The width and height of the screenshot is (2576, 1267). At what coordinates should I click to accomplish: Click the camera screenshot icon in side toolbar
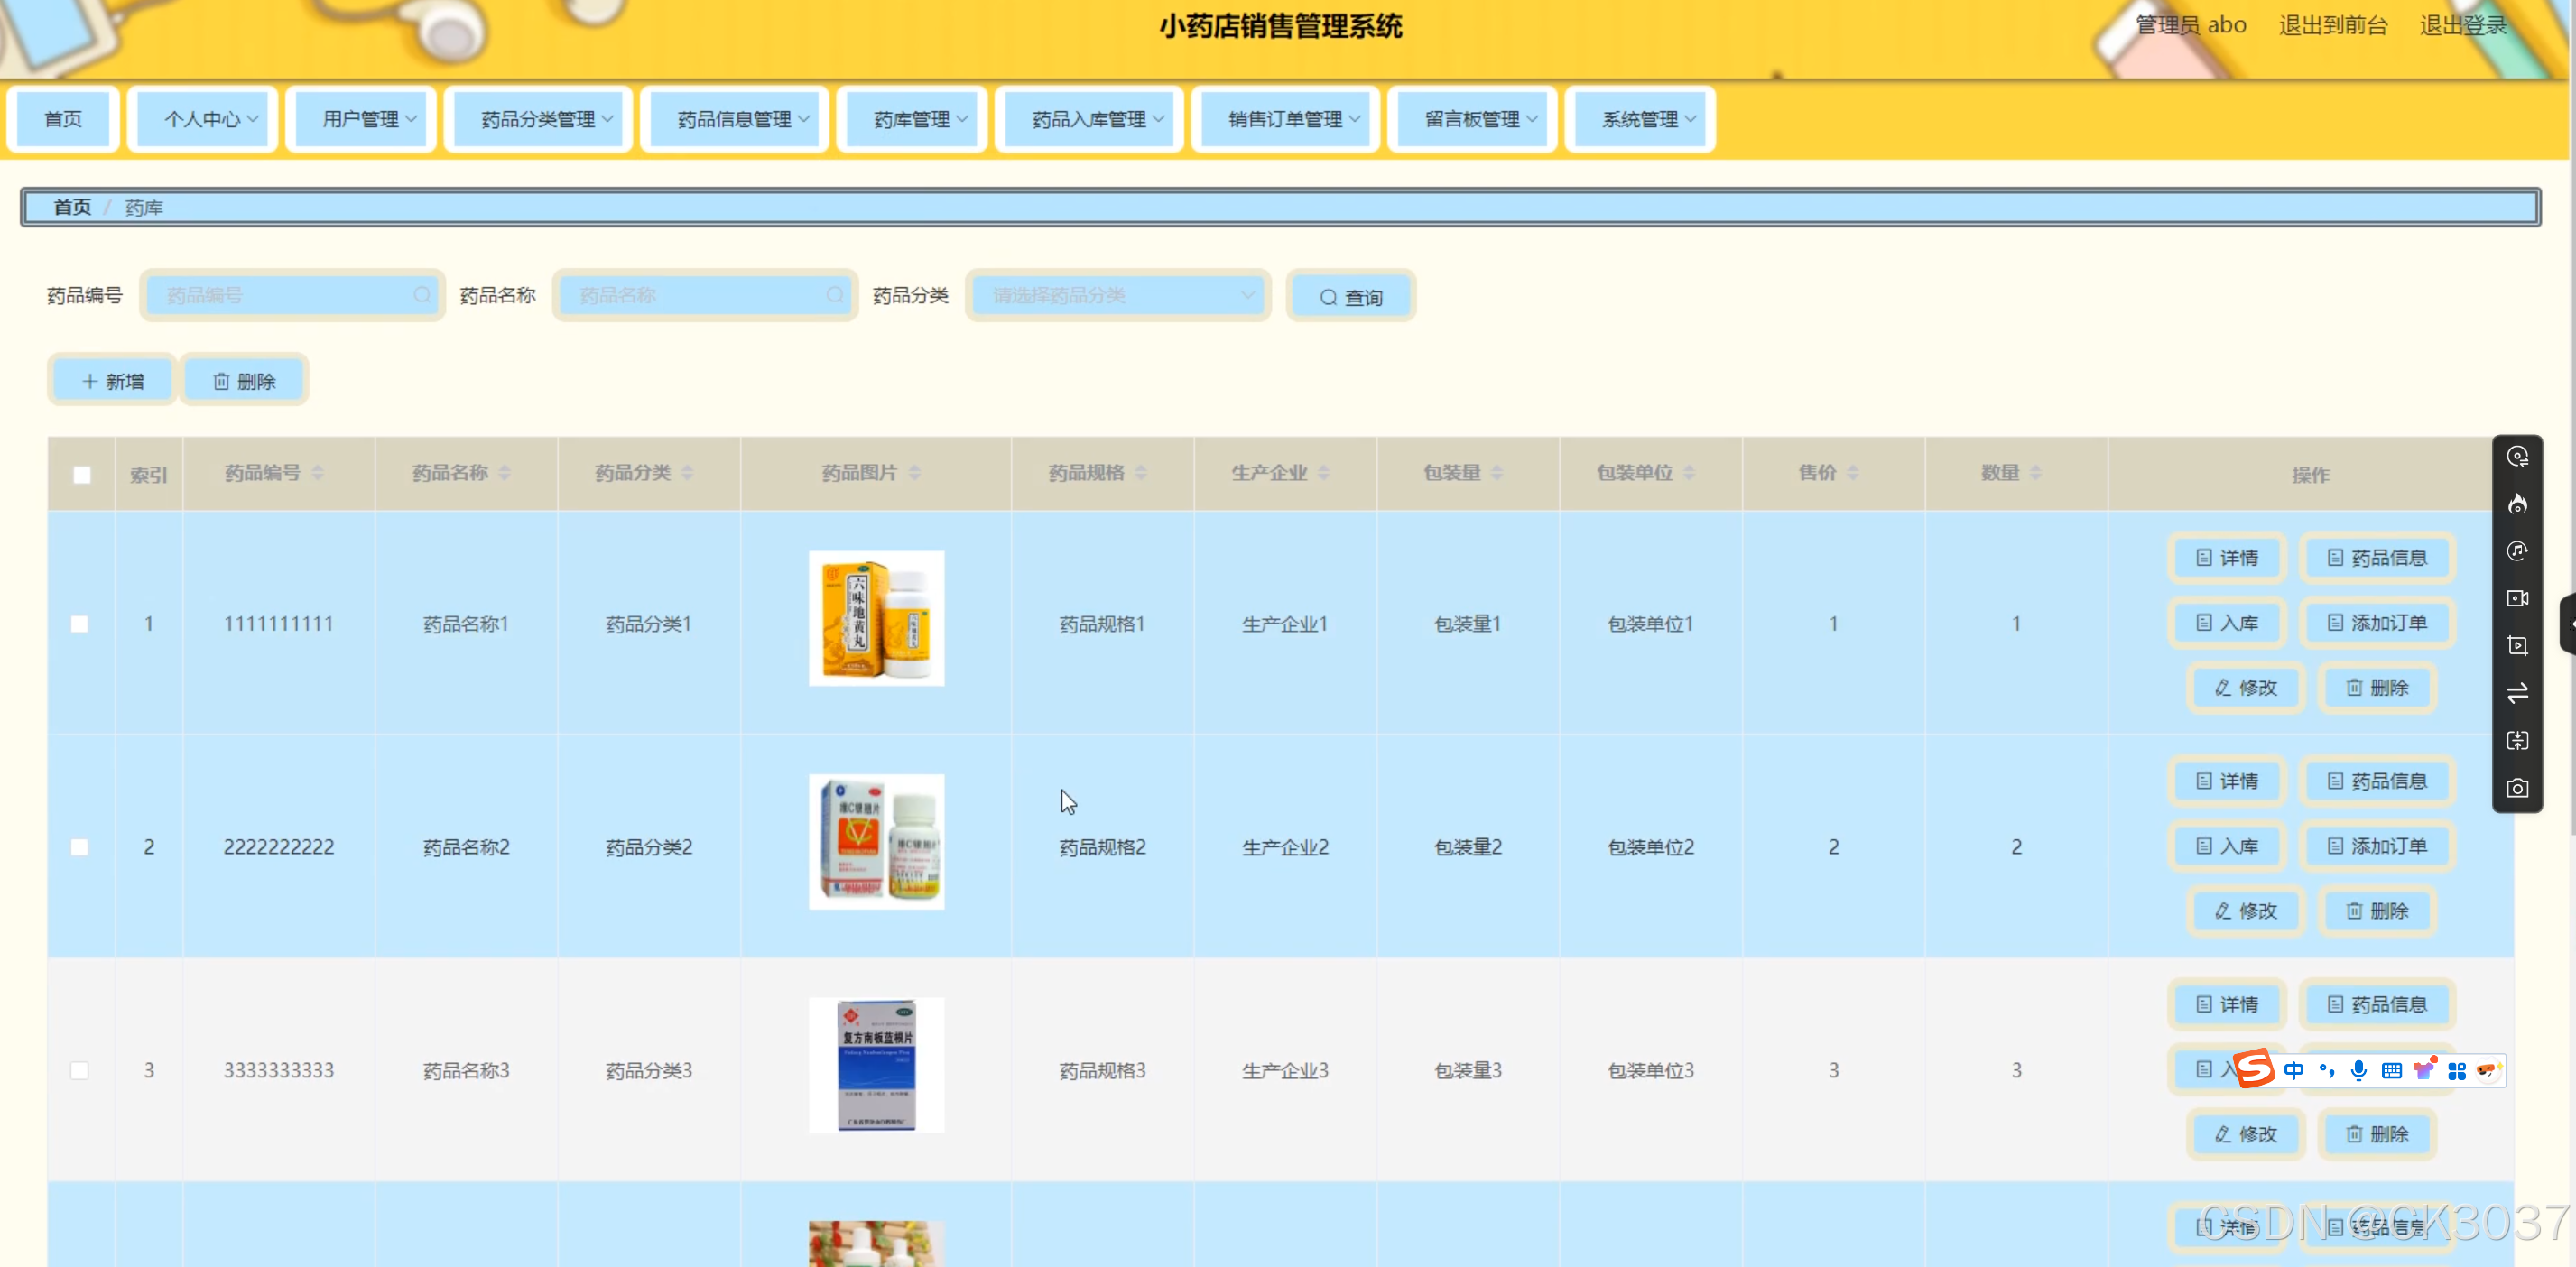click(2517, 788)
